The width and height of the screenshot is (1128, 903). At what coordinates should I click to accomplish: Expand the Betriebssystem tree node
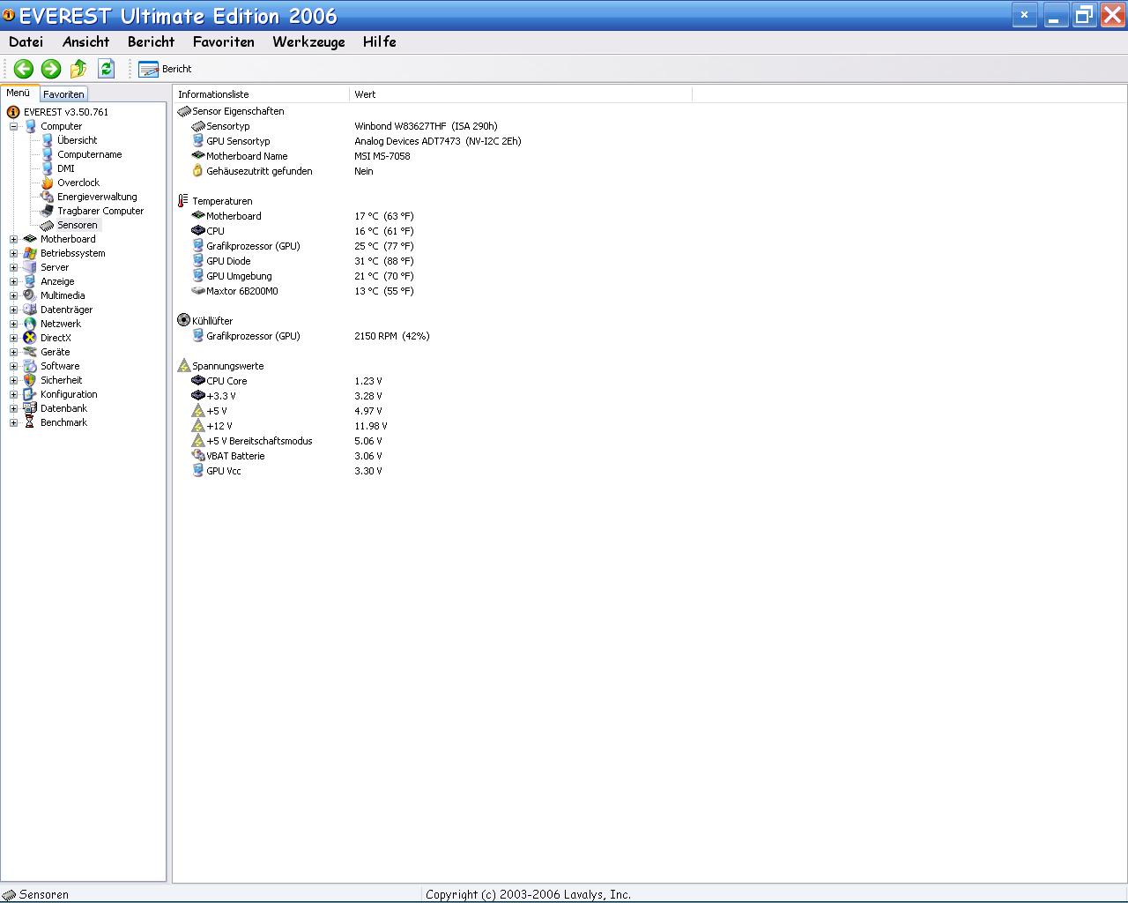click(x=14, y=253)
